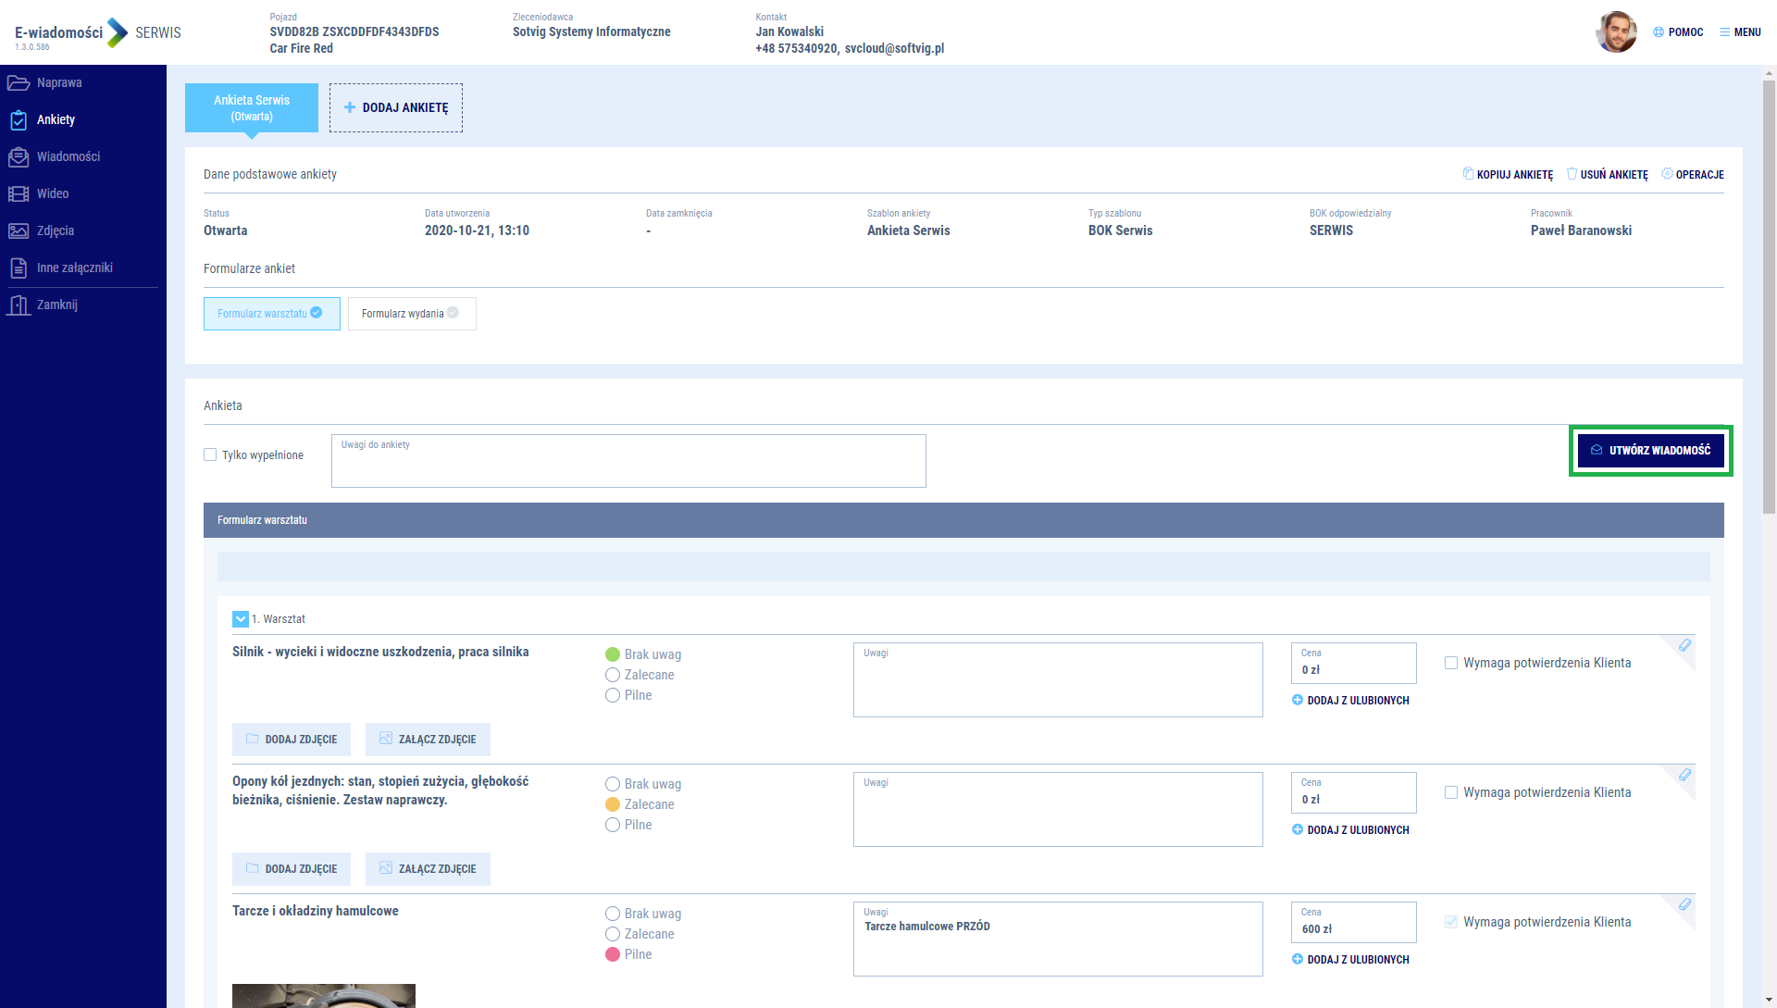This screenshot has width=1777, height=1008.
Task: Click the Dodaj ankietę button
Action: [396, 108]
